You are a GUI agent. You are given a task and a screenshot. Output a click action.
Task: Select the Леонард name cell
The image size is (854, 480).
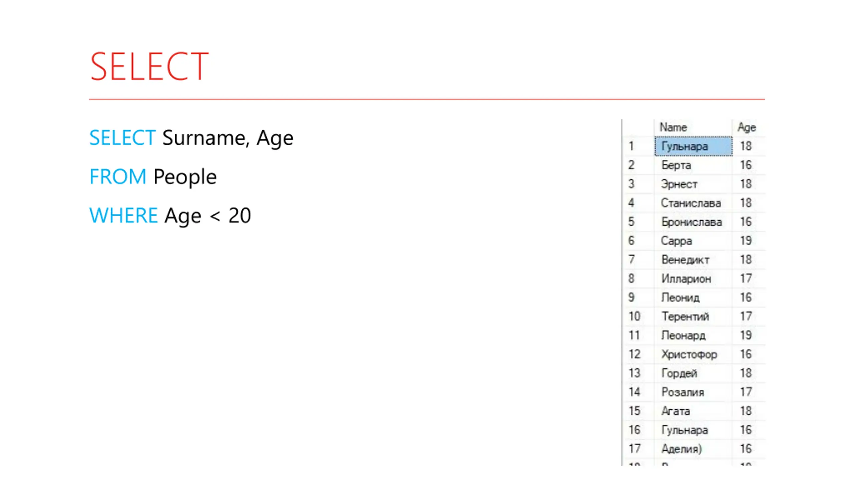pos(693,335)
